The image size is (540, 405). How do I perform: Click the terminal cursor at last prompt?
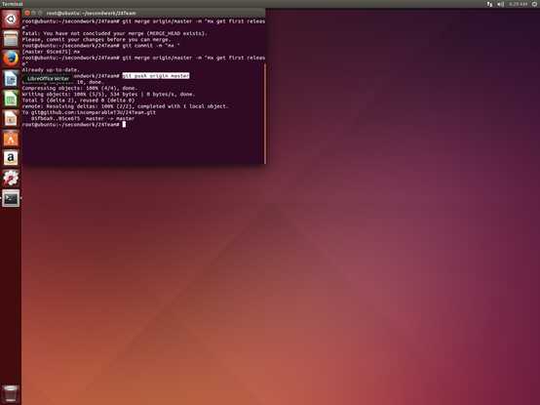tap(124, 125)
